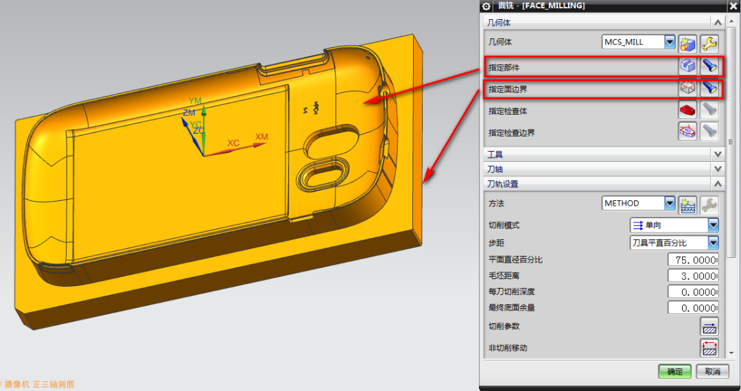Collapse the Geometry (几何体) section header
This screenshot has height=391, width=741.
click(718, 23)
